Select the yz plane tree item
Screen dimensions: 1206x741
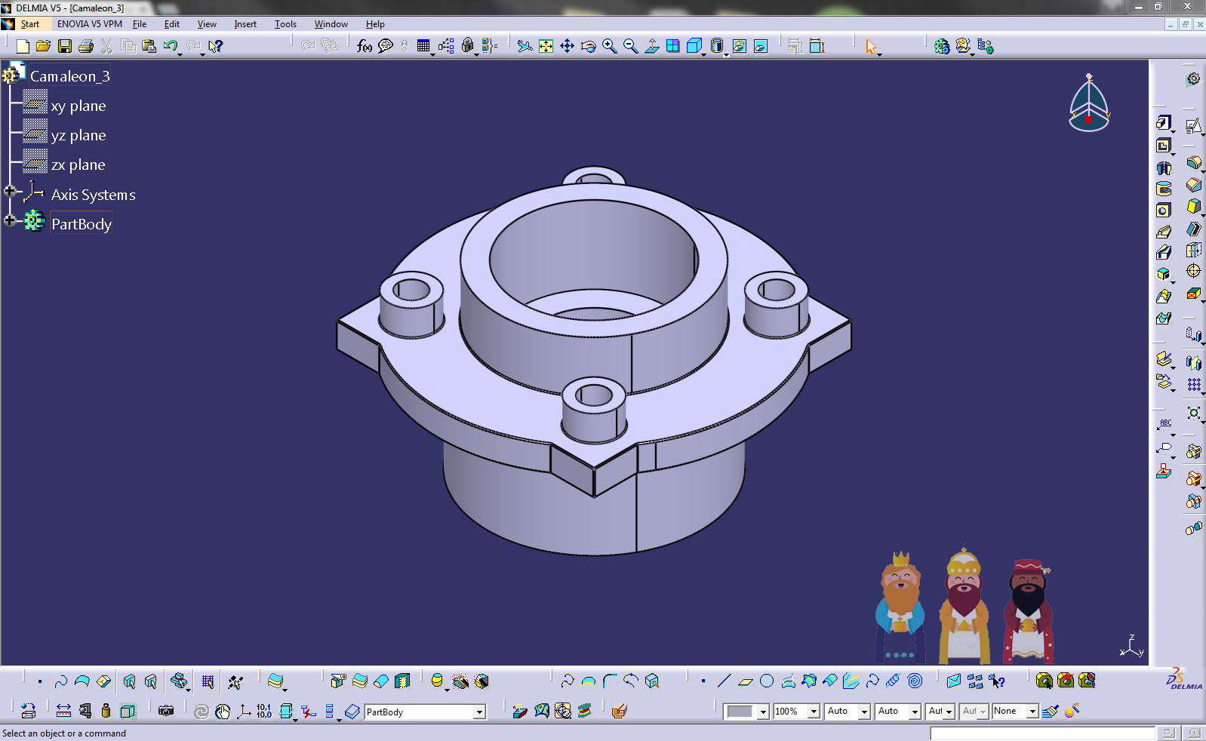78,135
